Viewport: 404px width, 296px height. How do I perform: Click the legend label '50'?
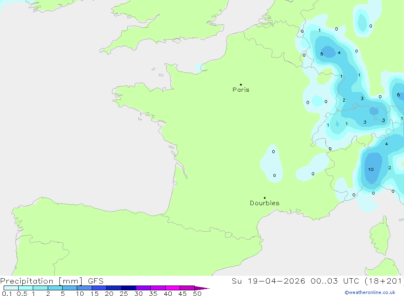click(197, 294)
